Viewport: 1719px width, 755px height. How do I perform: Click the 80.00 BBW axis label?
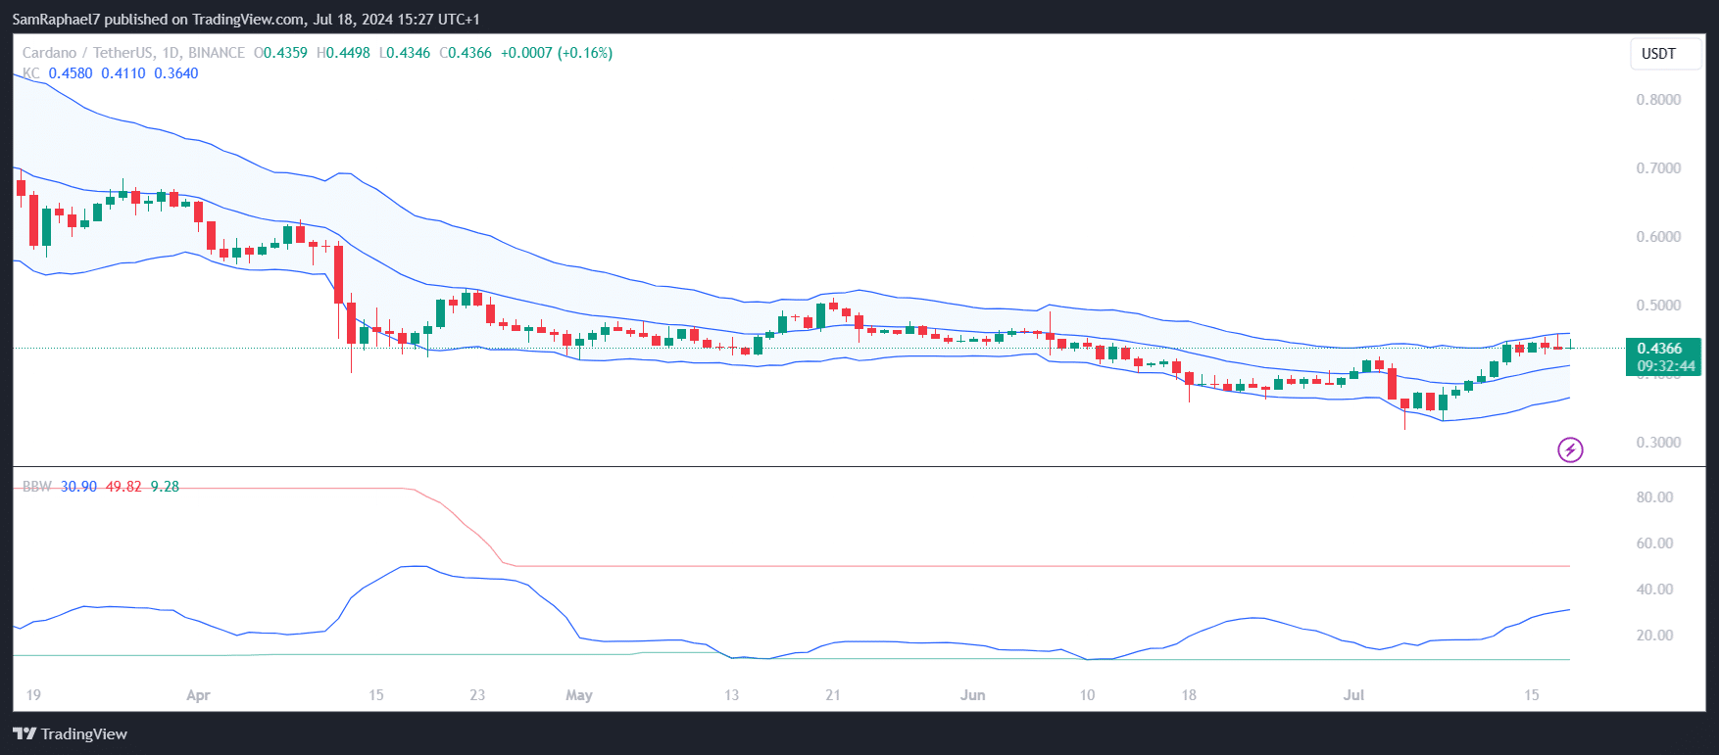1655,497
